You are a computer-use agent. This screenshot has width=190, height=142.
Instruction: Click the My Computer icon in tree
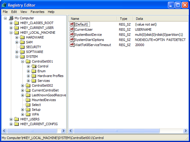(x=11, y=18)
